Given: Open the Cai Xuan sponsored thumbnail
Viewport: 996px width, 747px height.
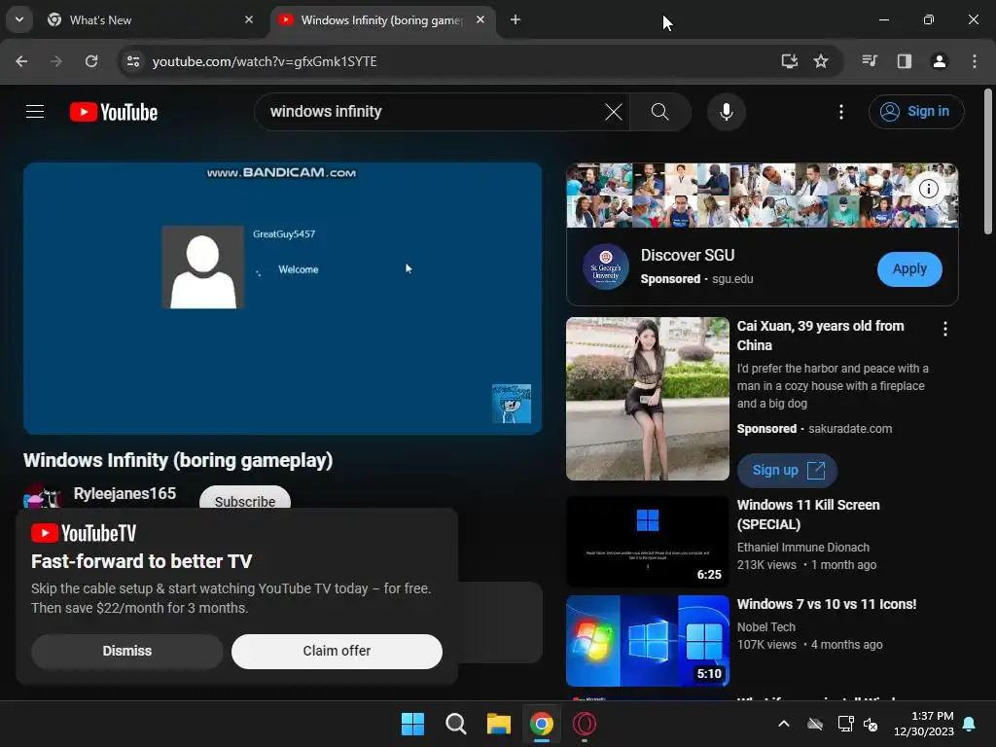Looking at the screenshot, I should point(647,398).
